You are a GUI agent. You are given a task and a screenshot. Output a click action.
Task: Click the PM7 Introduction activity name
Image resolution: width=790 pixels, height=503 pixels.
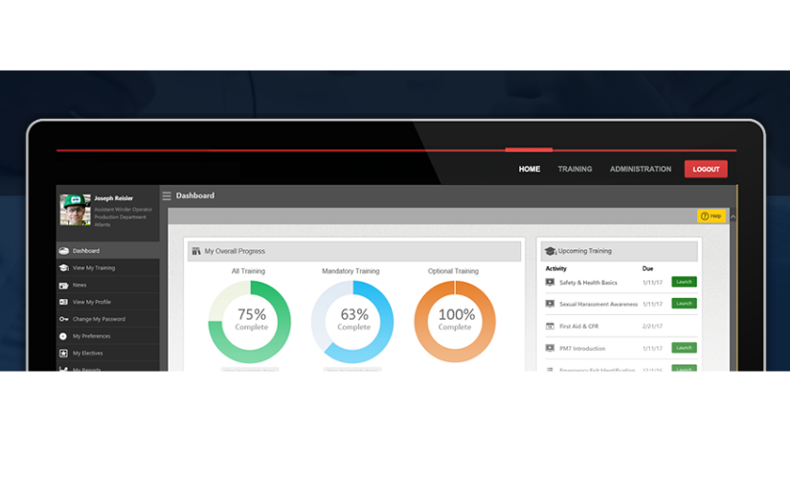coord(582,349)
